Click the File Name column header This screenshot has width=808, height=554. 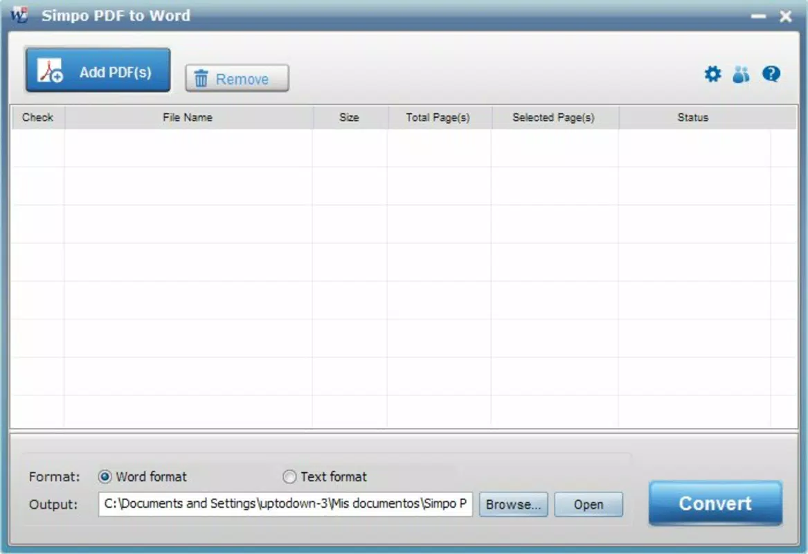188,118
